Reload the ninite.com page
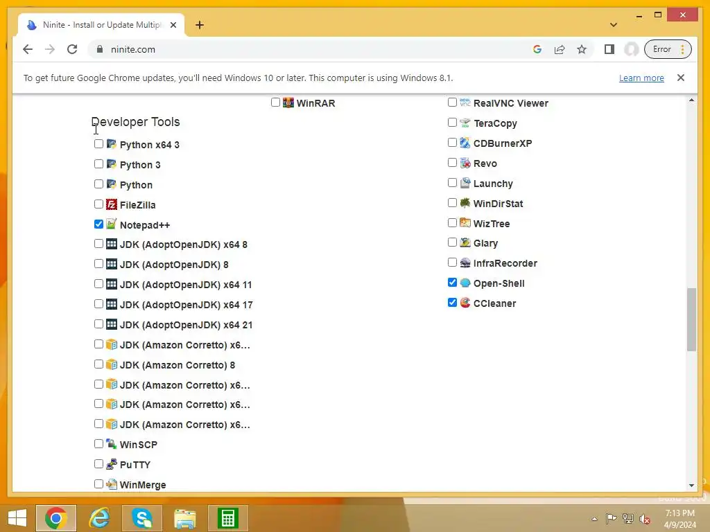Image resolution: width=710 pixels, height=532 pixels. pos(72,49)
